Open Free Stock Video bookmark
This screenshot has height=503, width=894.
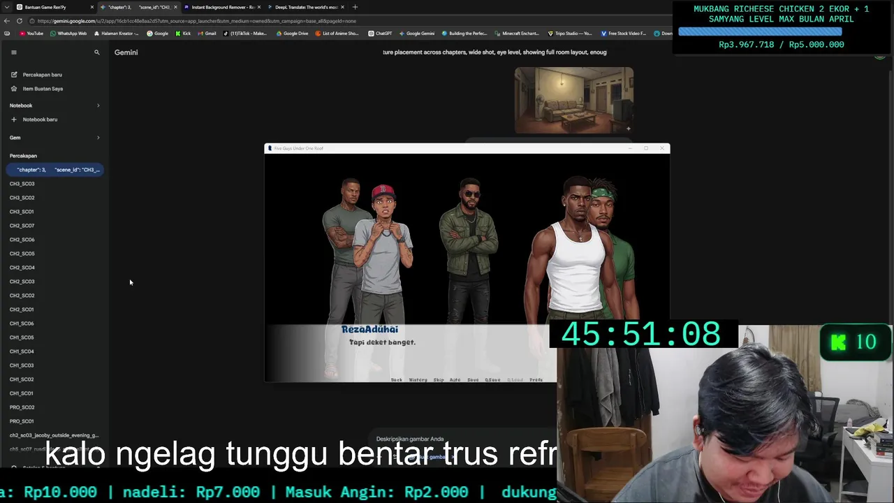tap(624, 34)
